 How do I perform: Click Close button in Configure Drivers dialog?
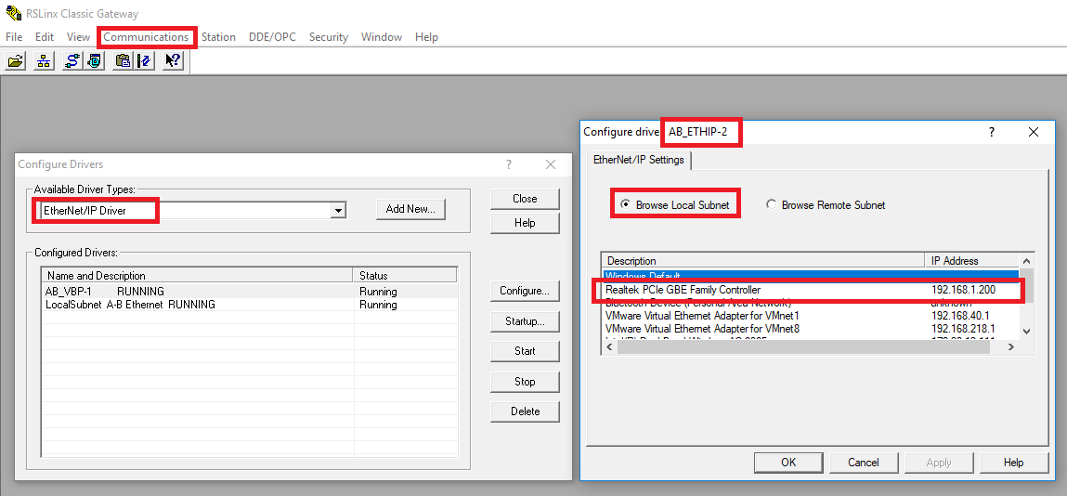(x=525, y=199)
